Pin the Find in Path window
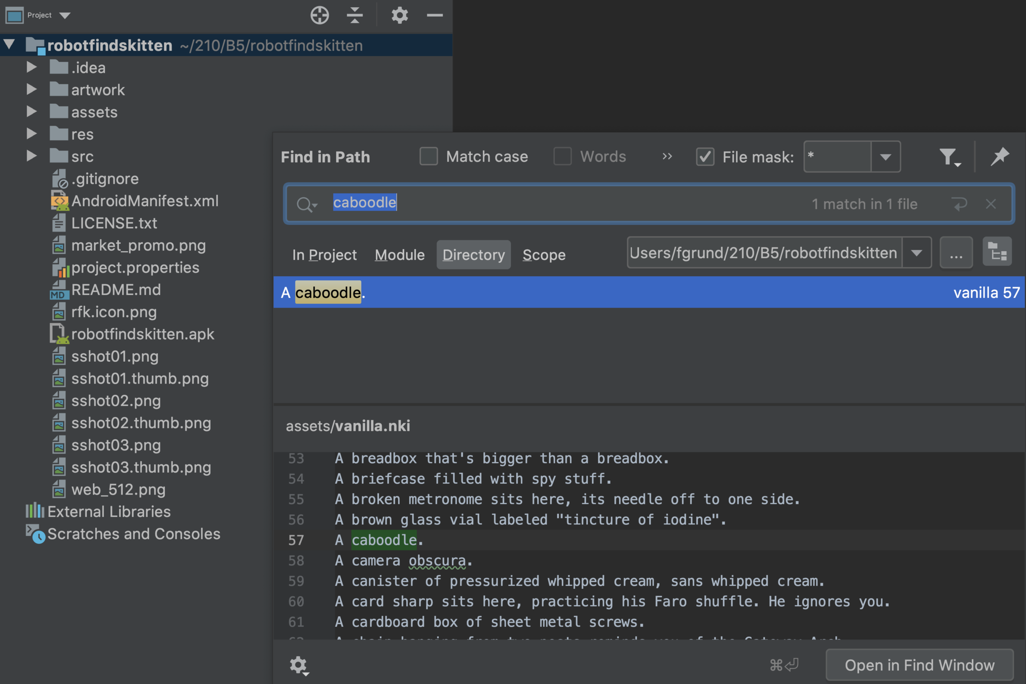Image resolution: width=1026 pixels, height=684 pixels. (1000, 157)
